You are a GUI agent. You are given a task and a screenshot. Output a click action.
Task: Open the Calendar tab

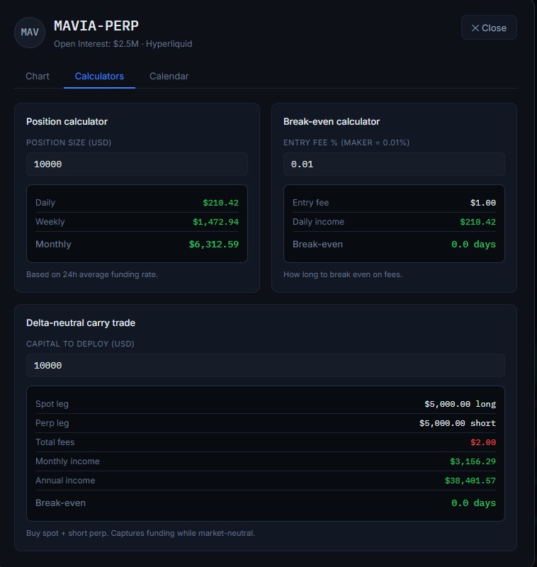[x=169, y=77]
